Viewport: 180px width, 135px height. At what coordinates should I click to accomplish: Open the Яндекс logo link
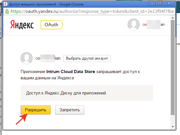point(22,25)
